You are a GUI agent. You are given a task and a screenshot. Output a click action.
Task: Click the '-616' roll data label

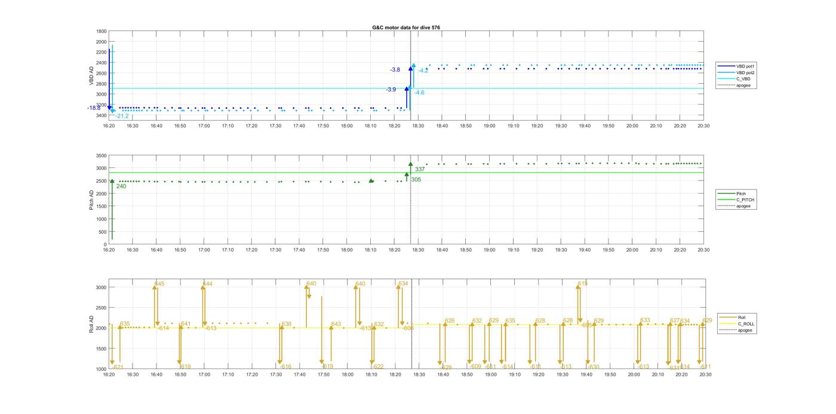coord(285,367)
